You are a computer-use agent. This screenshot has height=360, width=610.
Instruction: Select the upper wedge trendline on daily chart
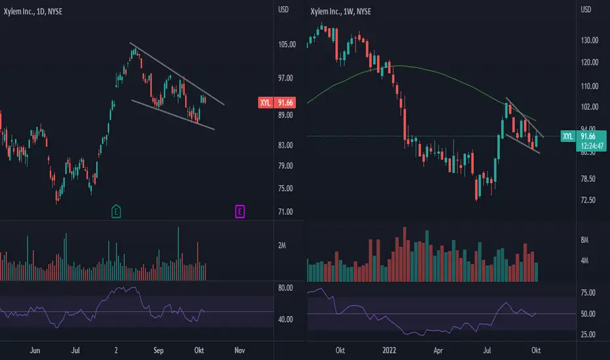pyautogui.click(x=177, y=74)
